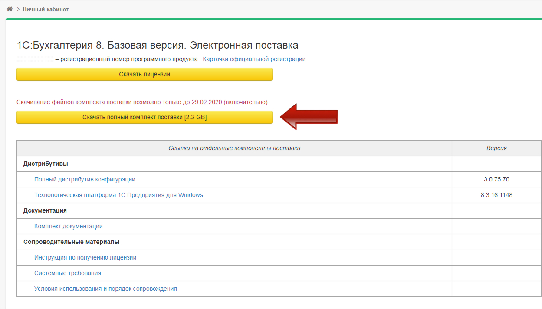
Task: Open Инструкция по получению лицензии link
Action: [x=85, y=257]
